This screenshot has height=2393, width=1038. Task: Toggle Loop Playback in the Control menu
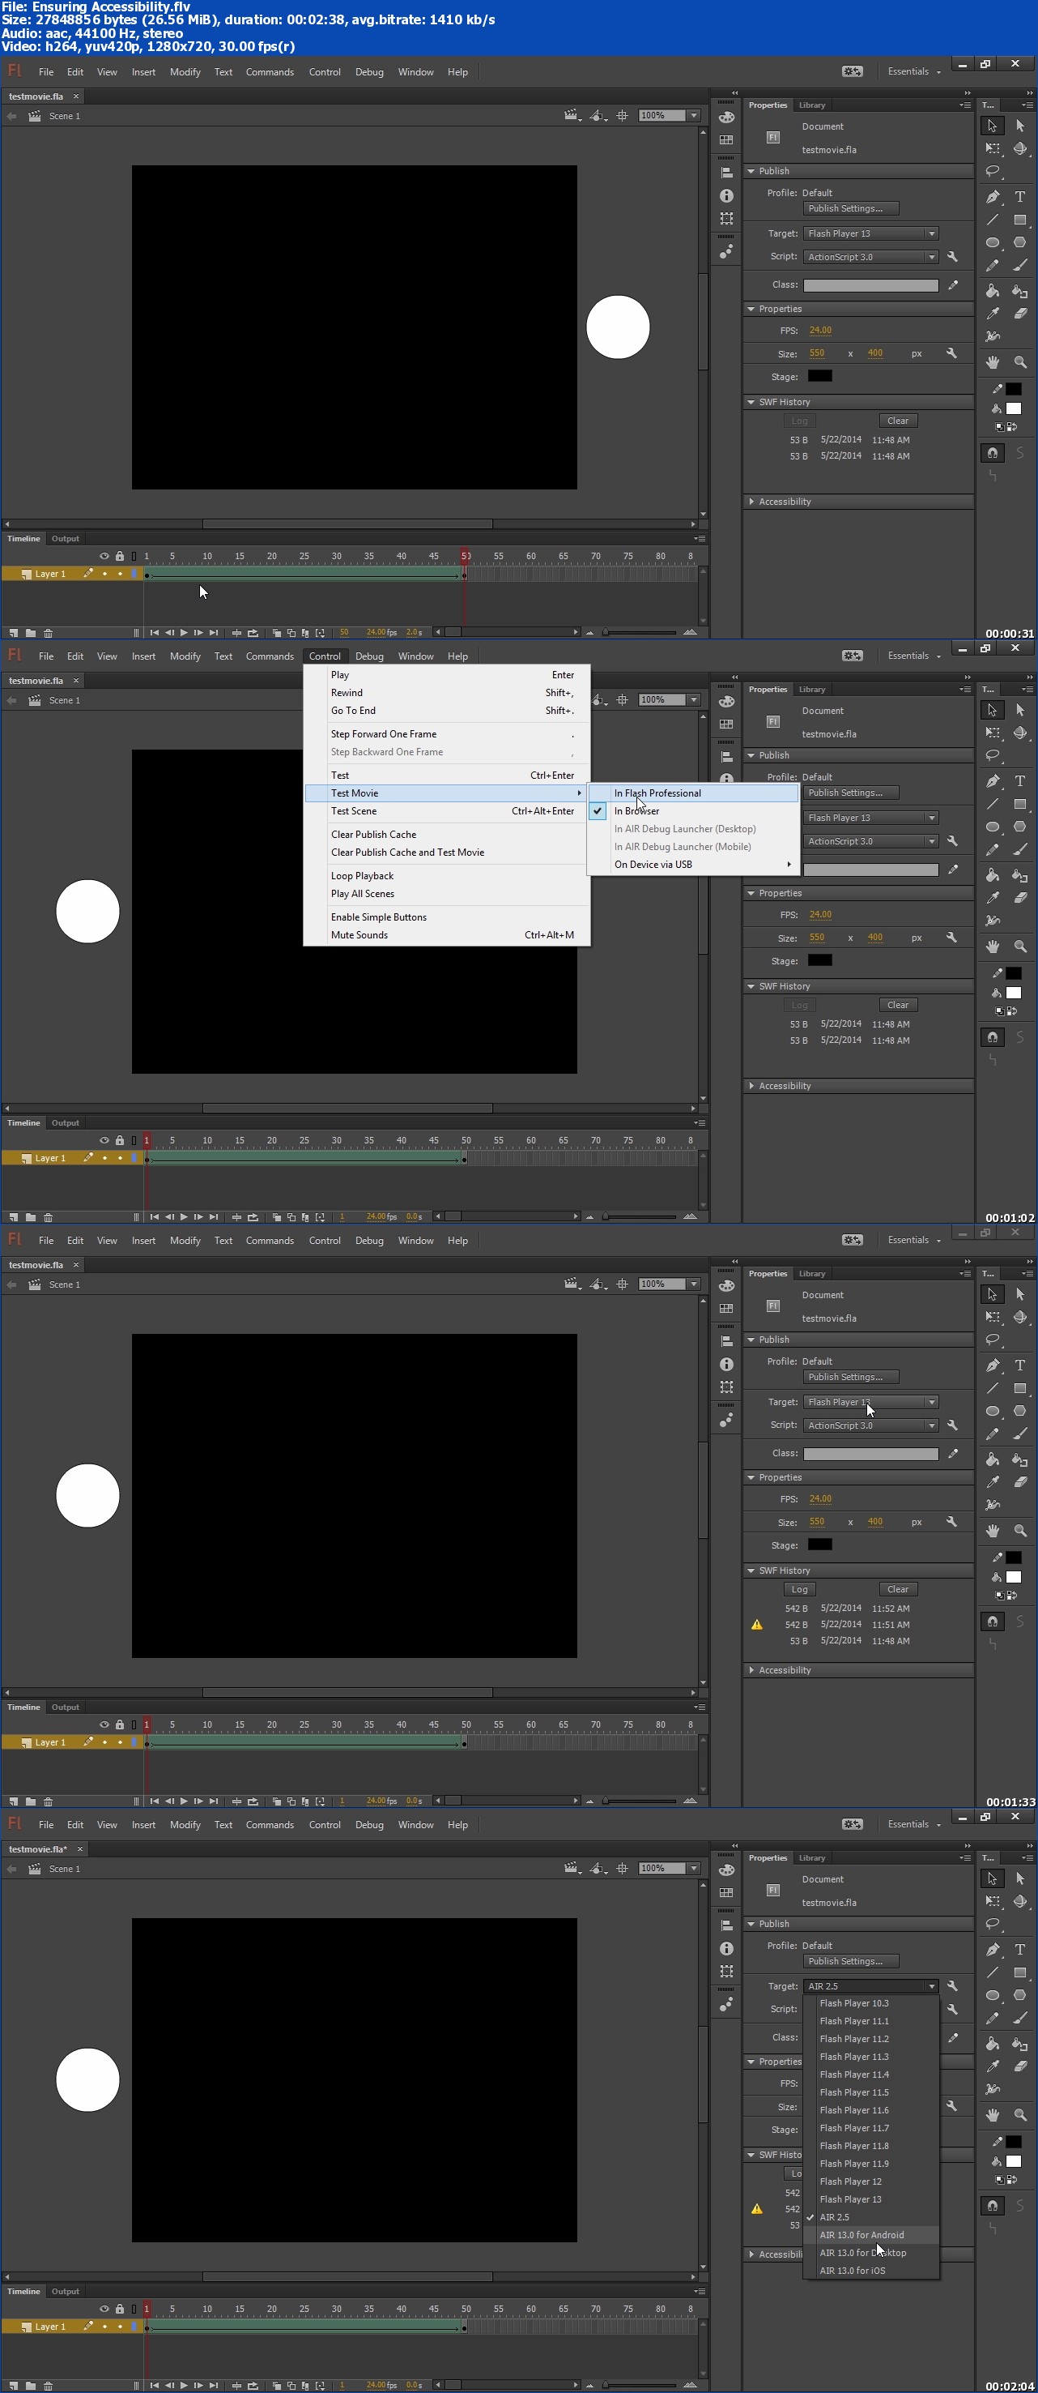pyautogui.click(x=448, y=876)
